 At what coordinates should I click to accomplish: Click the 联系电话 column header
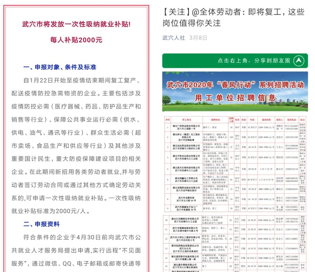[291, 120]
